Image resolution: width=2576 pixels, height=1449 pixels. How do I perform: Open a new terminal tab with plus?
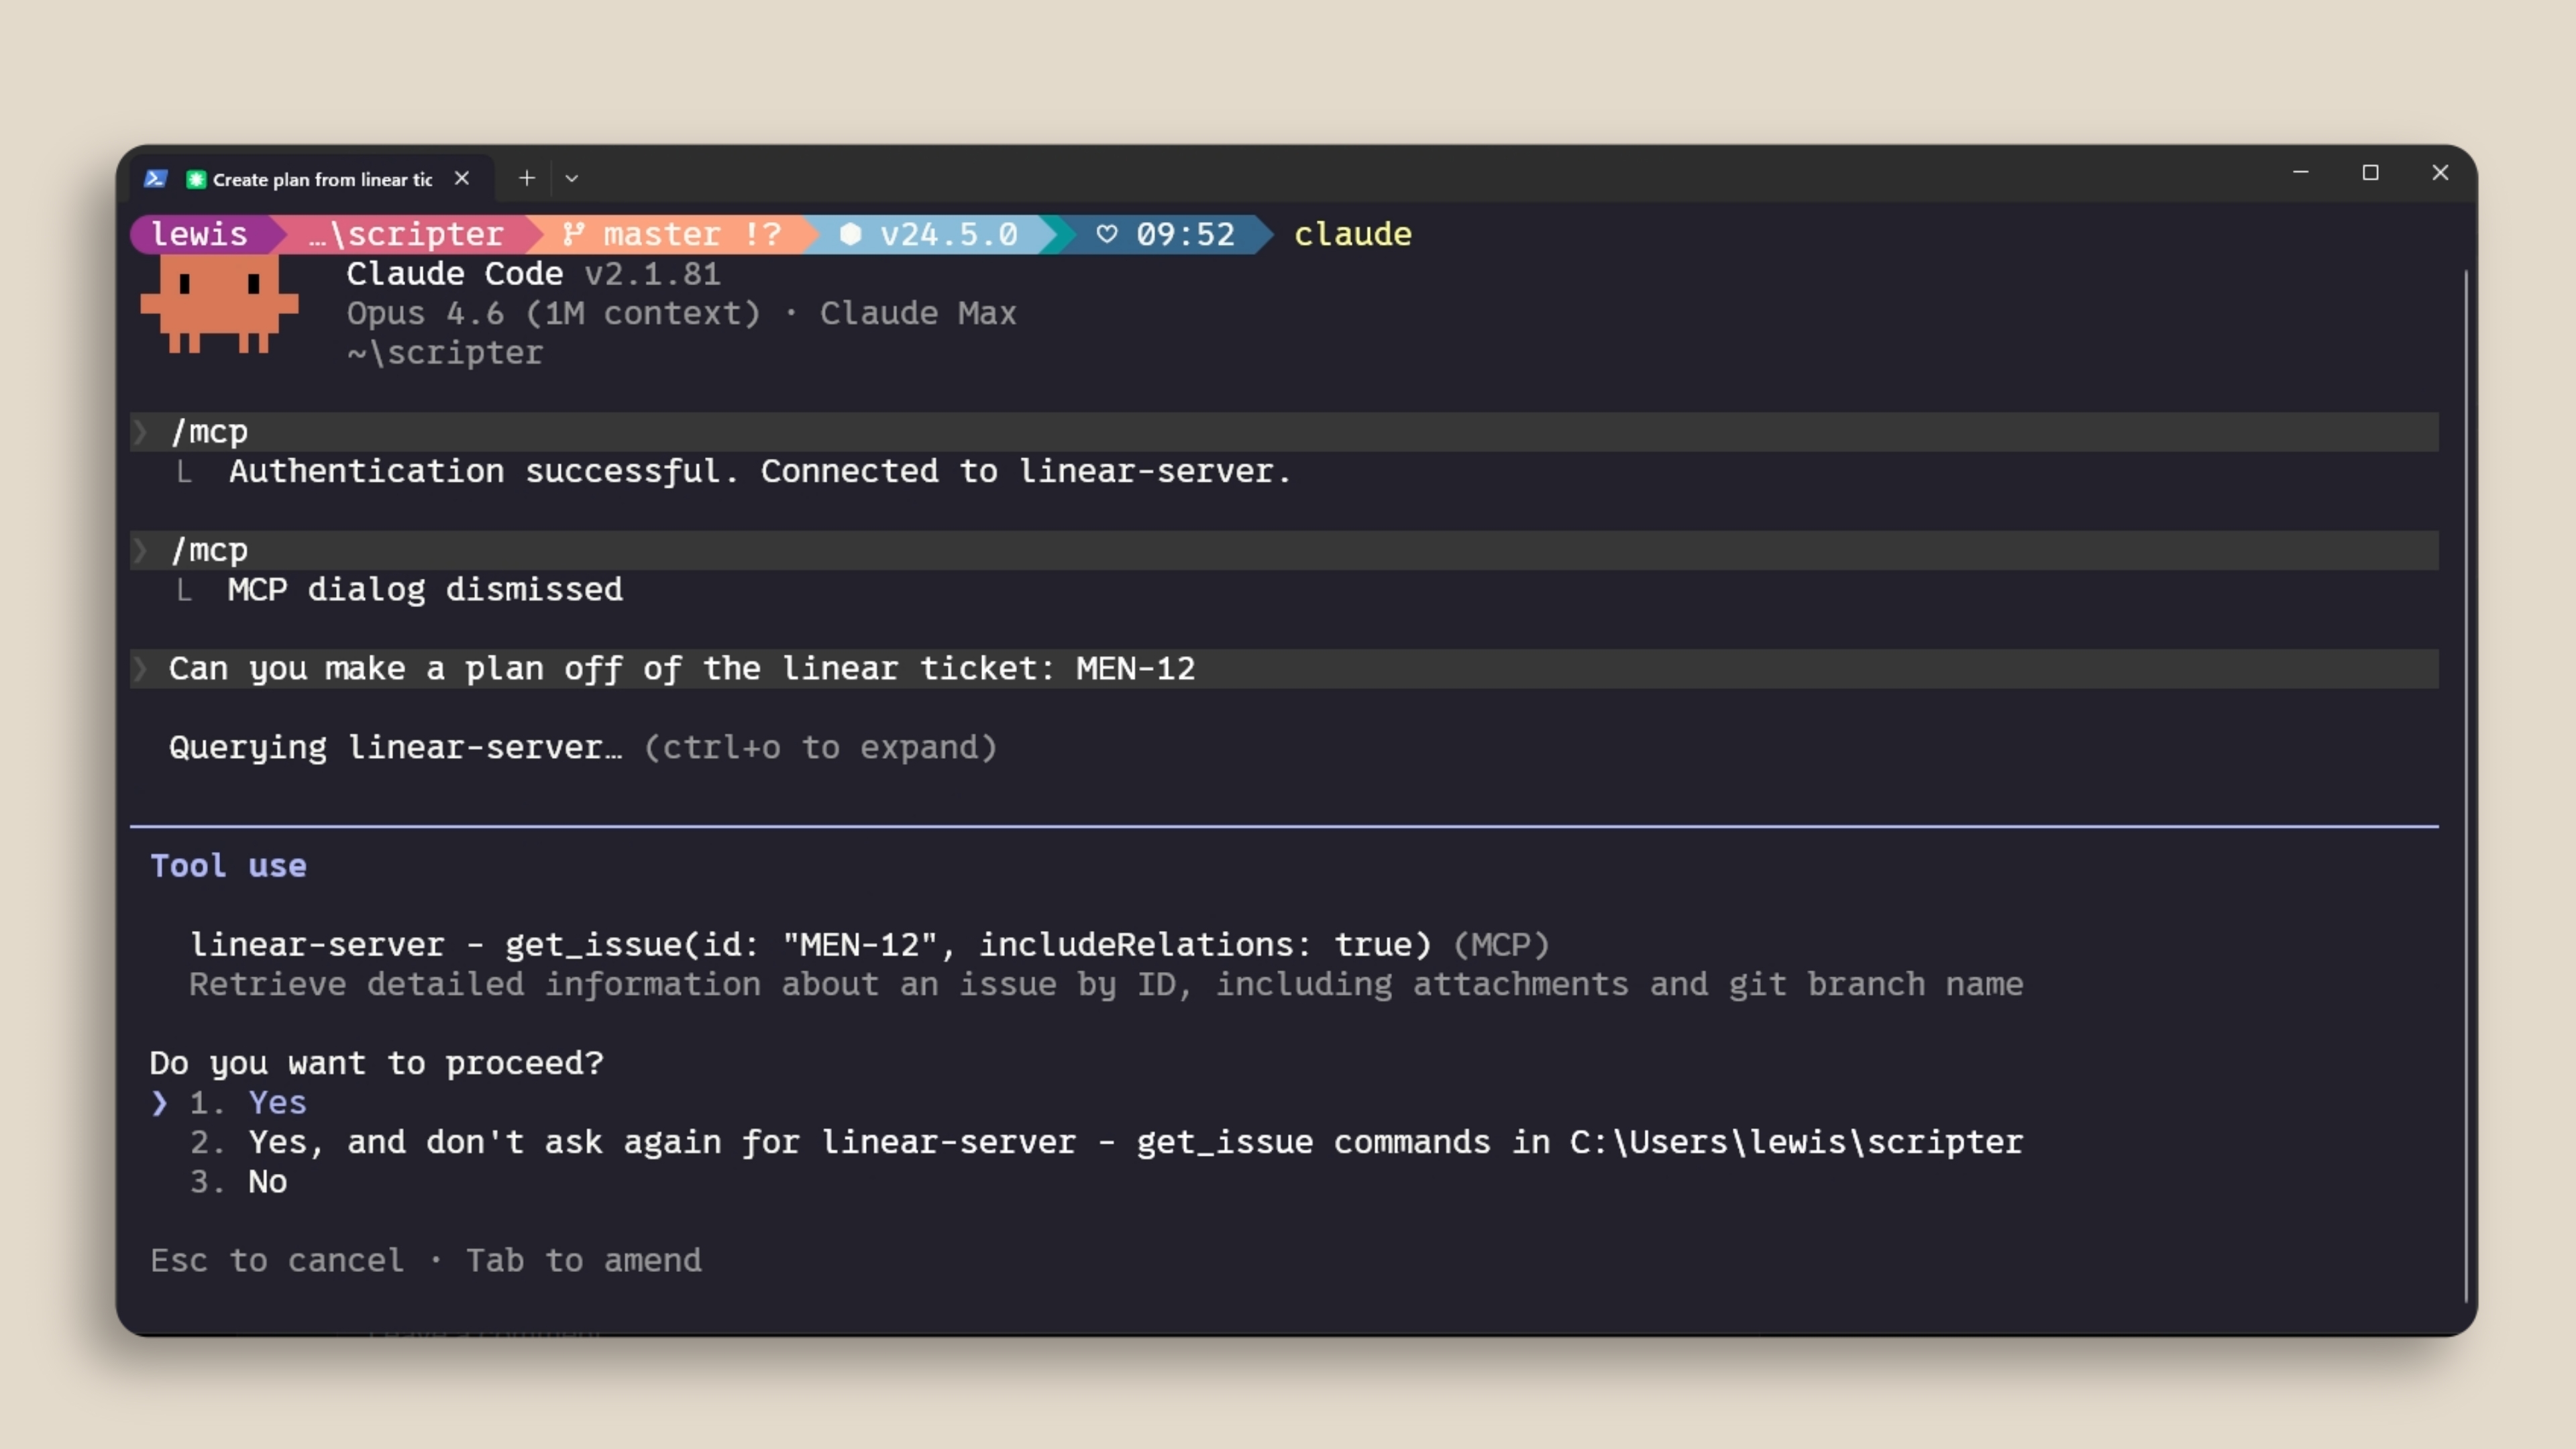[527, 178]
